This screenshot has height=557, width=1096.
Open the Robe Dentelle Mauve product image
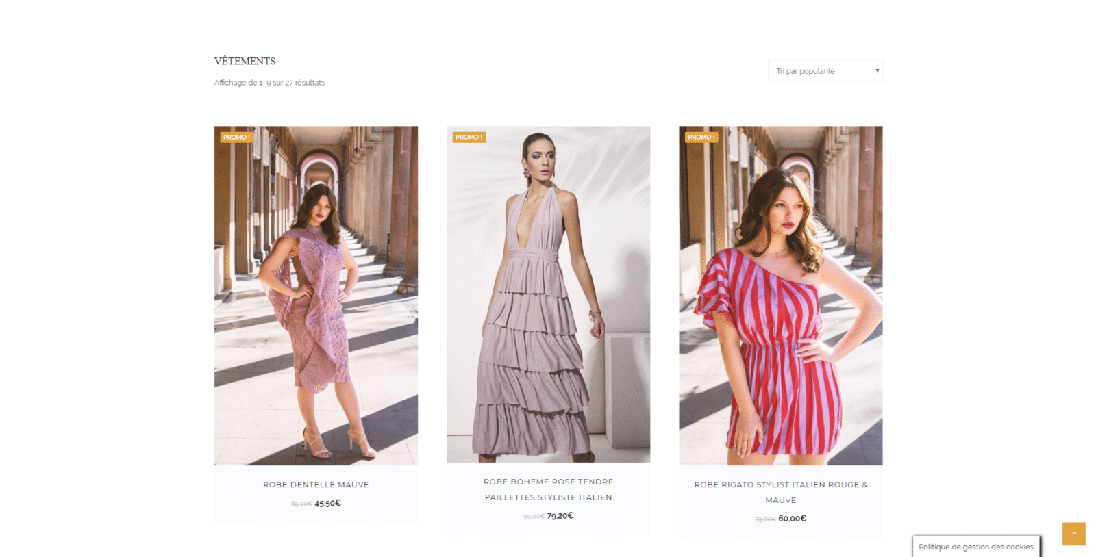click(x=316, y=296)
